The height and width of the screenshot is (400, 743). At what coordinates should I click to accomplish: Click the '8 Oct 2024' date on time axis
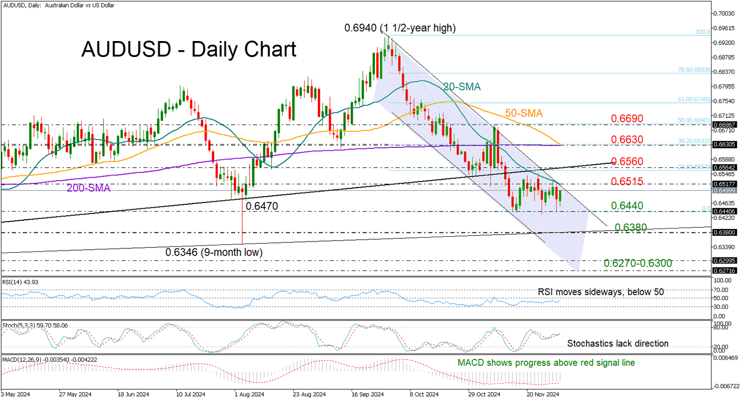click(x=424, y=394)
